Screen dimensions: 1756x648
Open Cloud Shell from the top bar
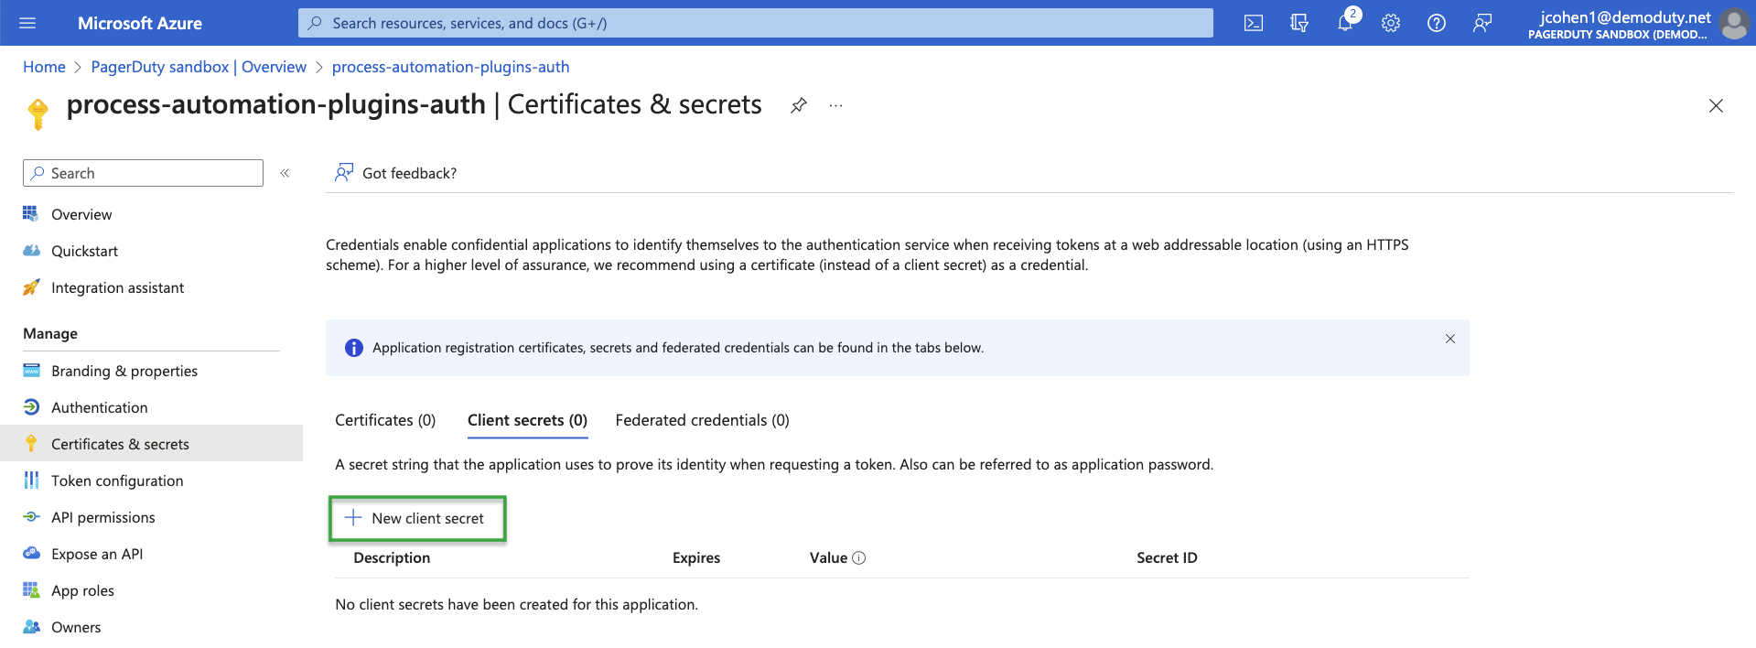tap(1254, 23)
